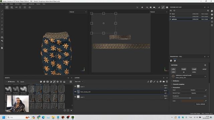Open the right viewport Material dropdown
This screenshot has width=214, height=120.
tap(158, 12)
